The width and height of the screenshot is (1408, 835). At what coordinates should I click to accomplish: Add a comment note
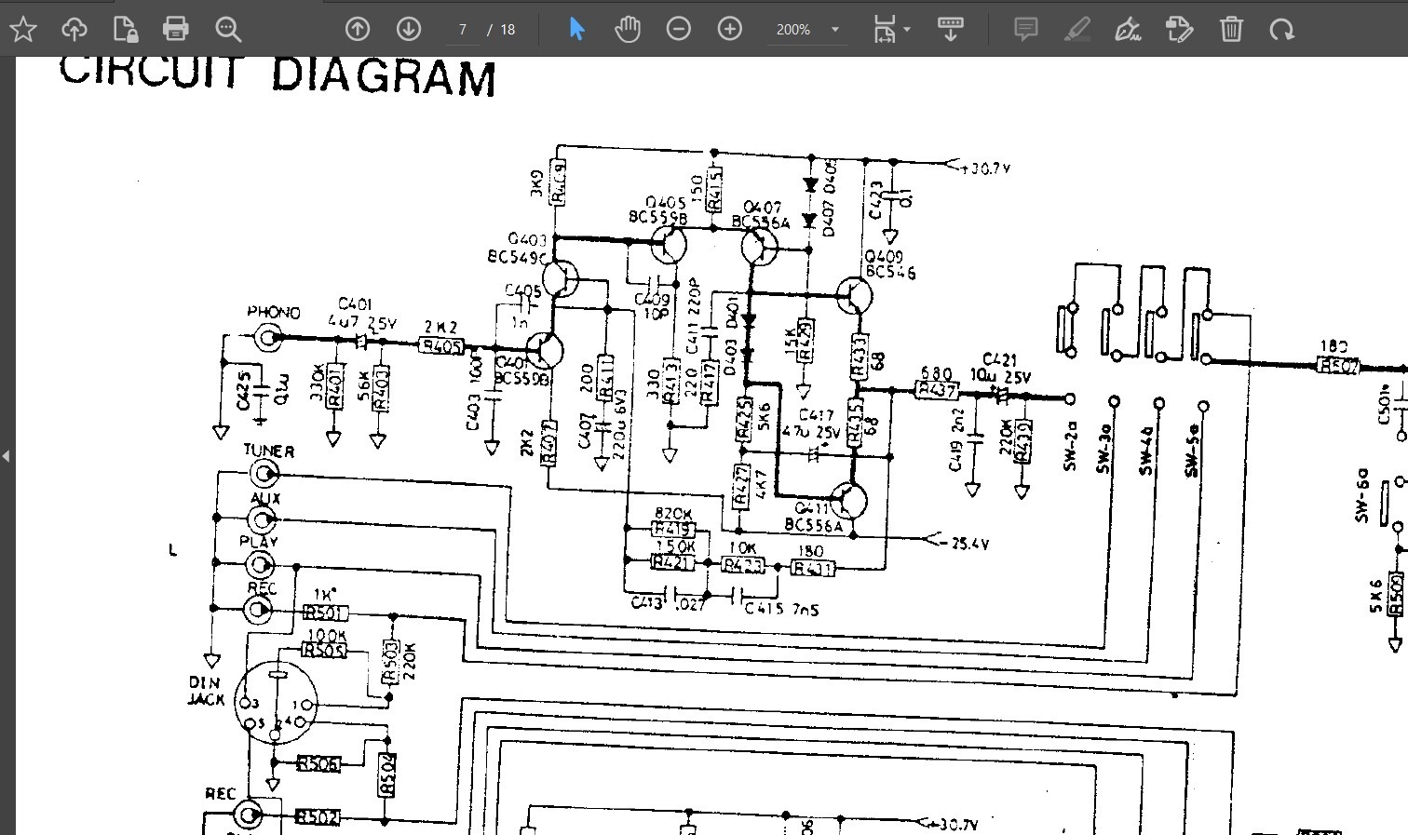coord(1026,30)
